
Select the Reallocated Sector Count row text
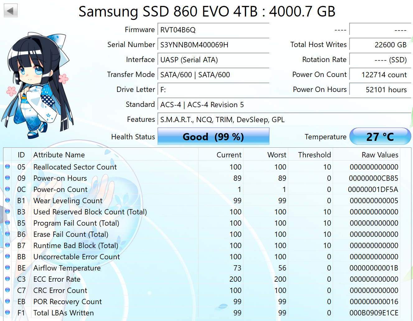click(x=75, y=167)
